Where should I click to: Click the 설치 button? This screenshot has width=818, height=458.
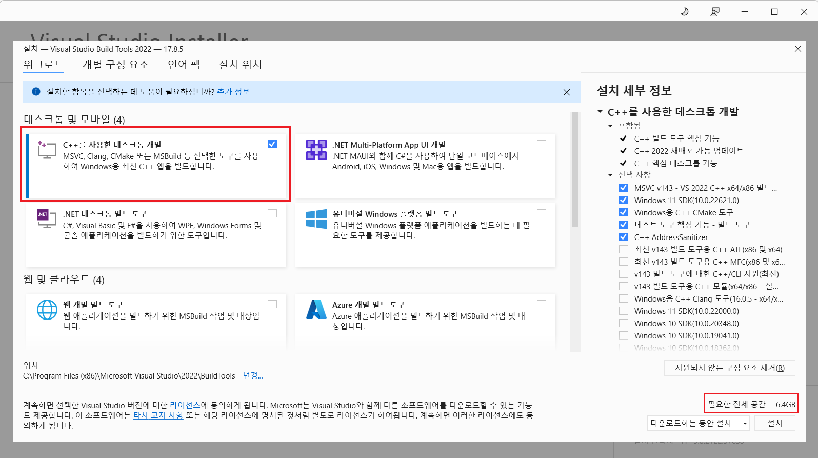coord(774,423)
